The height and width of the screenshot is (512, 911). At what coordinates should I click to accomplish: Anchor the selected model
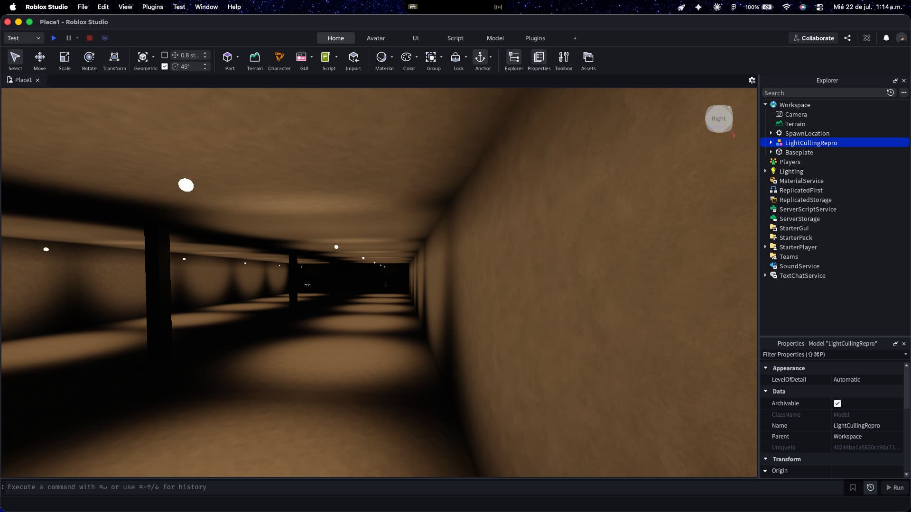tap(481, 61)
